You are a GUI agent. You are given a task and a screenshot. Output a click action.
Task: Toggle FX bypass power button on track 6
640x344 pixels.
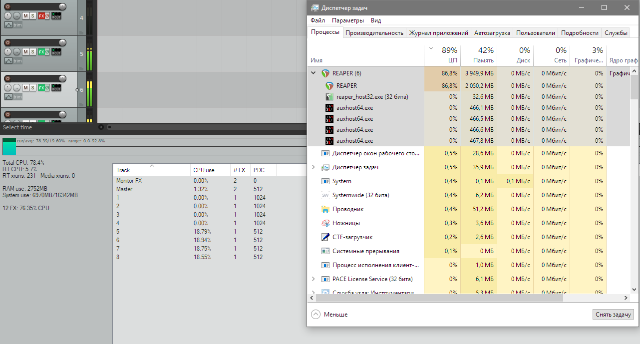pos(47,88)
